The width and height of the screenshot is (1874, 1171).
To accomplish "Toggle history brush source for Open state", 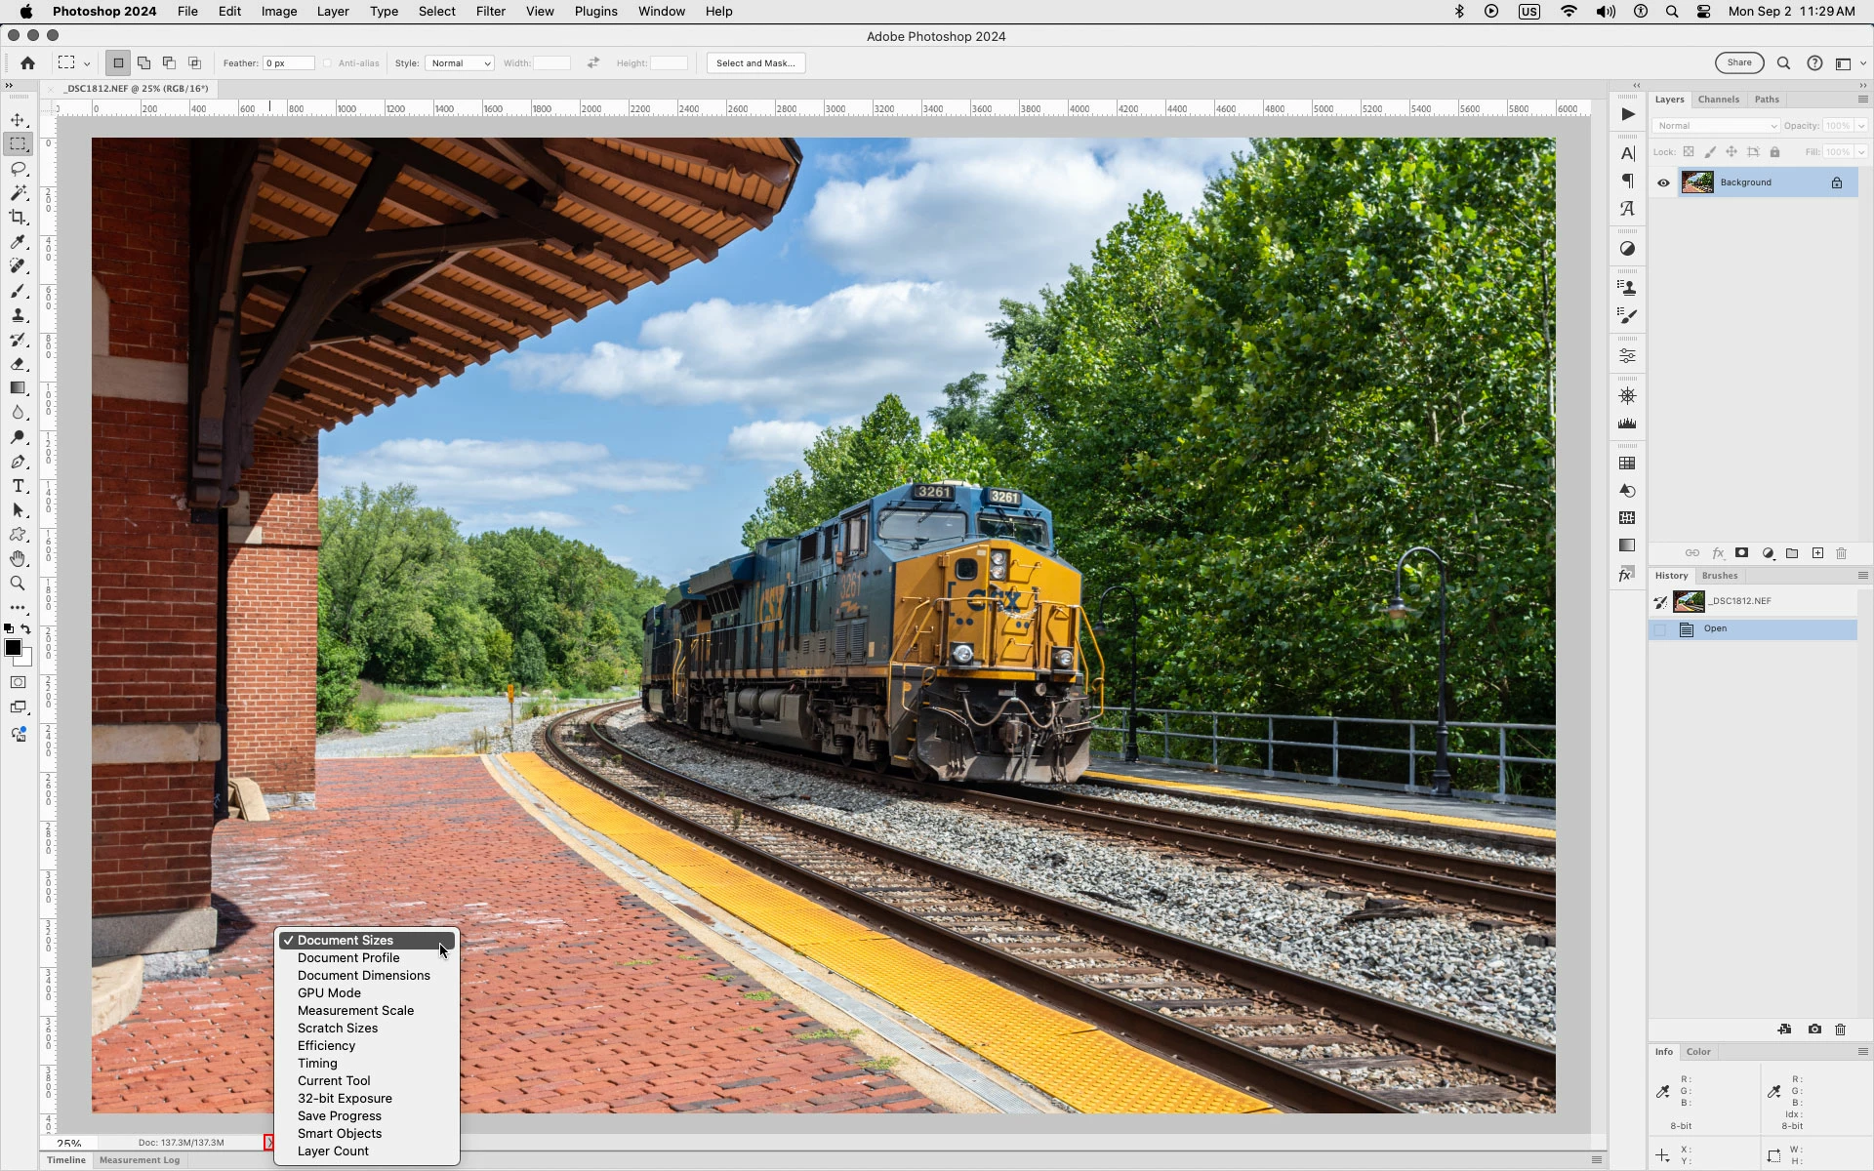I will 1660,629.
